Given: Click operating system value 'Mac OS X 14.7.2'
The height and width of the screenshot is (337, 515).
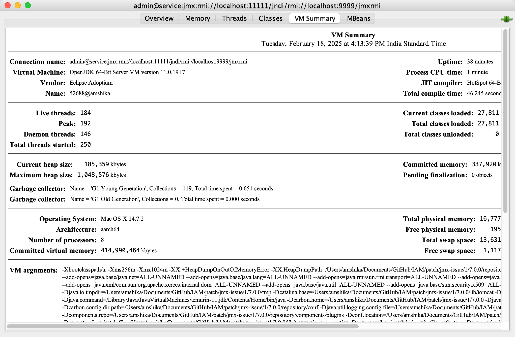Looking at the screenshot, I should (x=122, y=219).
